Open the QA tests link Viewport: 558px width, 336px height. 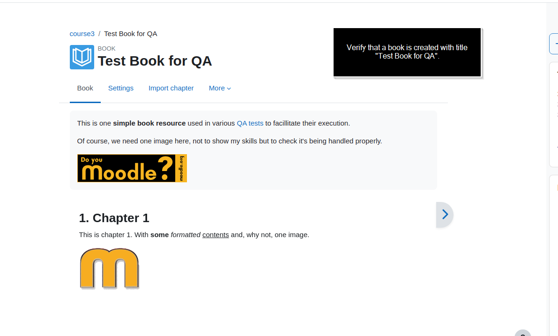click(x=250, y=123)
